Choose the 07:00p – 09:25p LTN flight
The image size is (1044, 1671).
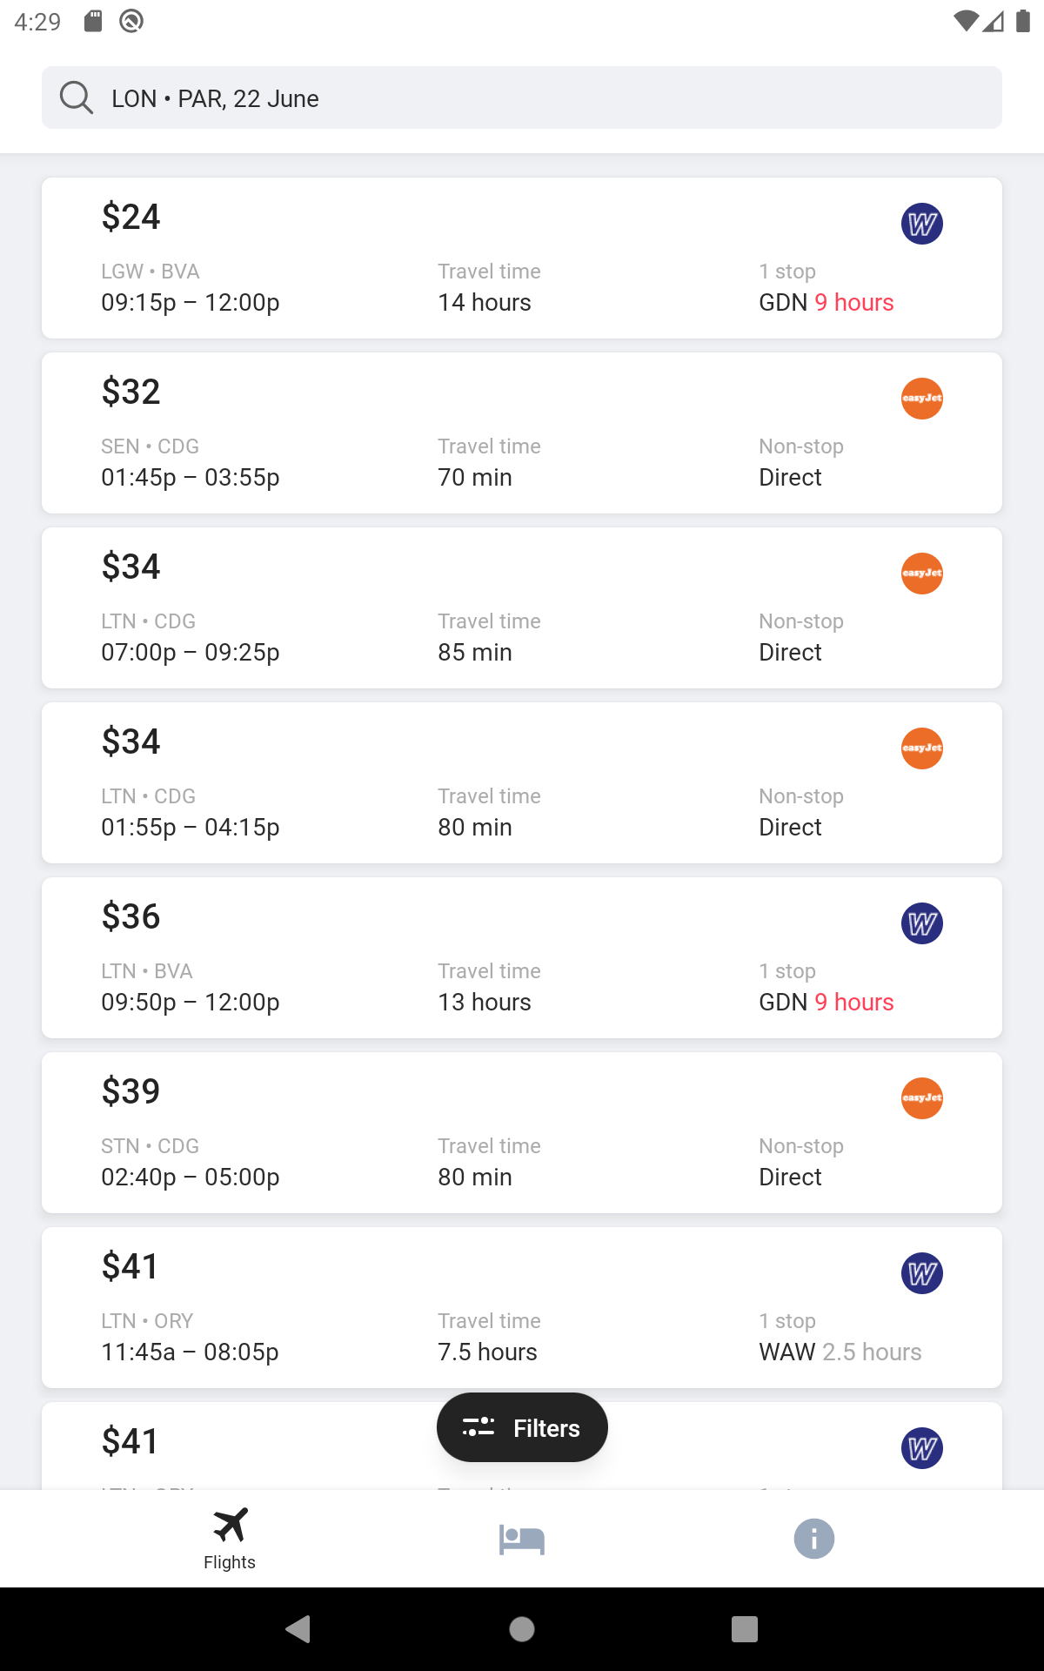[x=522, y=607]
